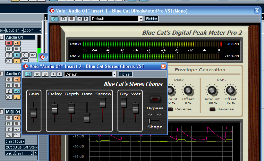The image size is (264, 161).
Task: Enable Write automation in Stereo Chorus window
Action: (x=45, y=74)
